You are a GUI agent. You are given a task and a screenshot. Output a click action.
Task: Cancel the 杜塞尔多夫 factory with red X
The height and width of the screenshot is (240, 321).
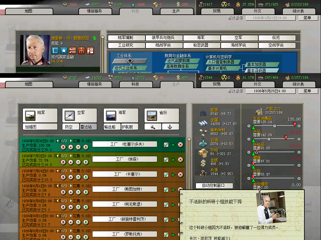(180, 144)
